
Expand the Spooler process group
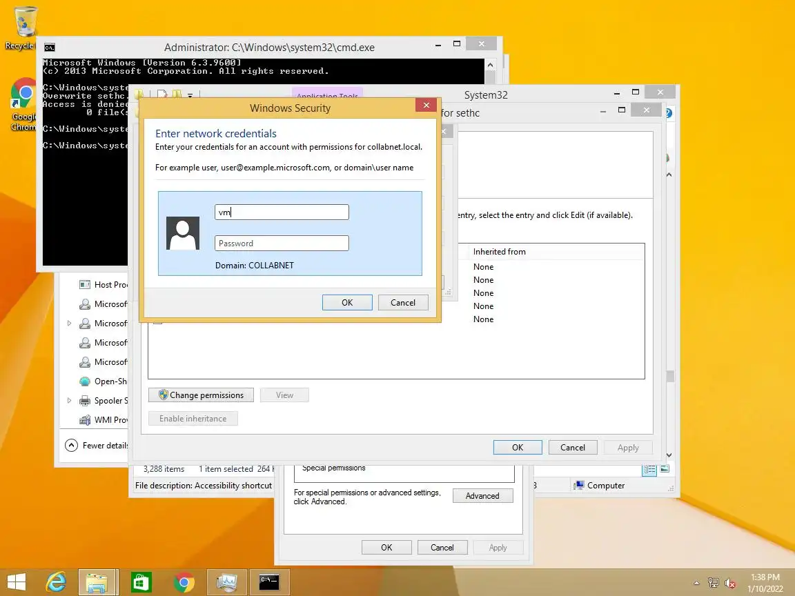pos(70,400)
